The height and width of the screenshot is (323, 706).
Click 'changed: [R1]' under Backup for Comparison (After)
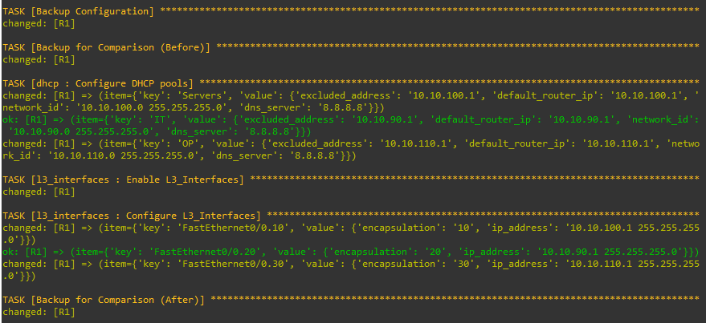tap(28, 310)
